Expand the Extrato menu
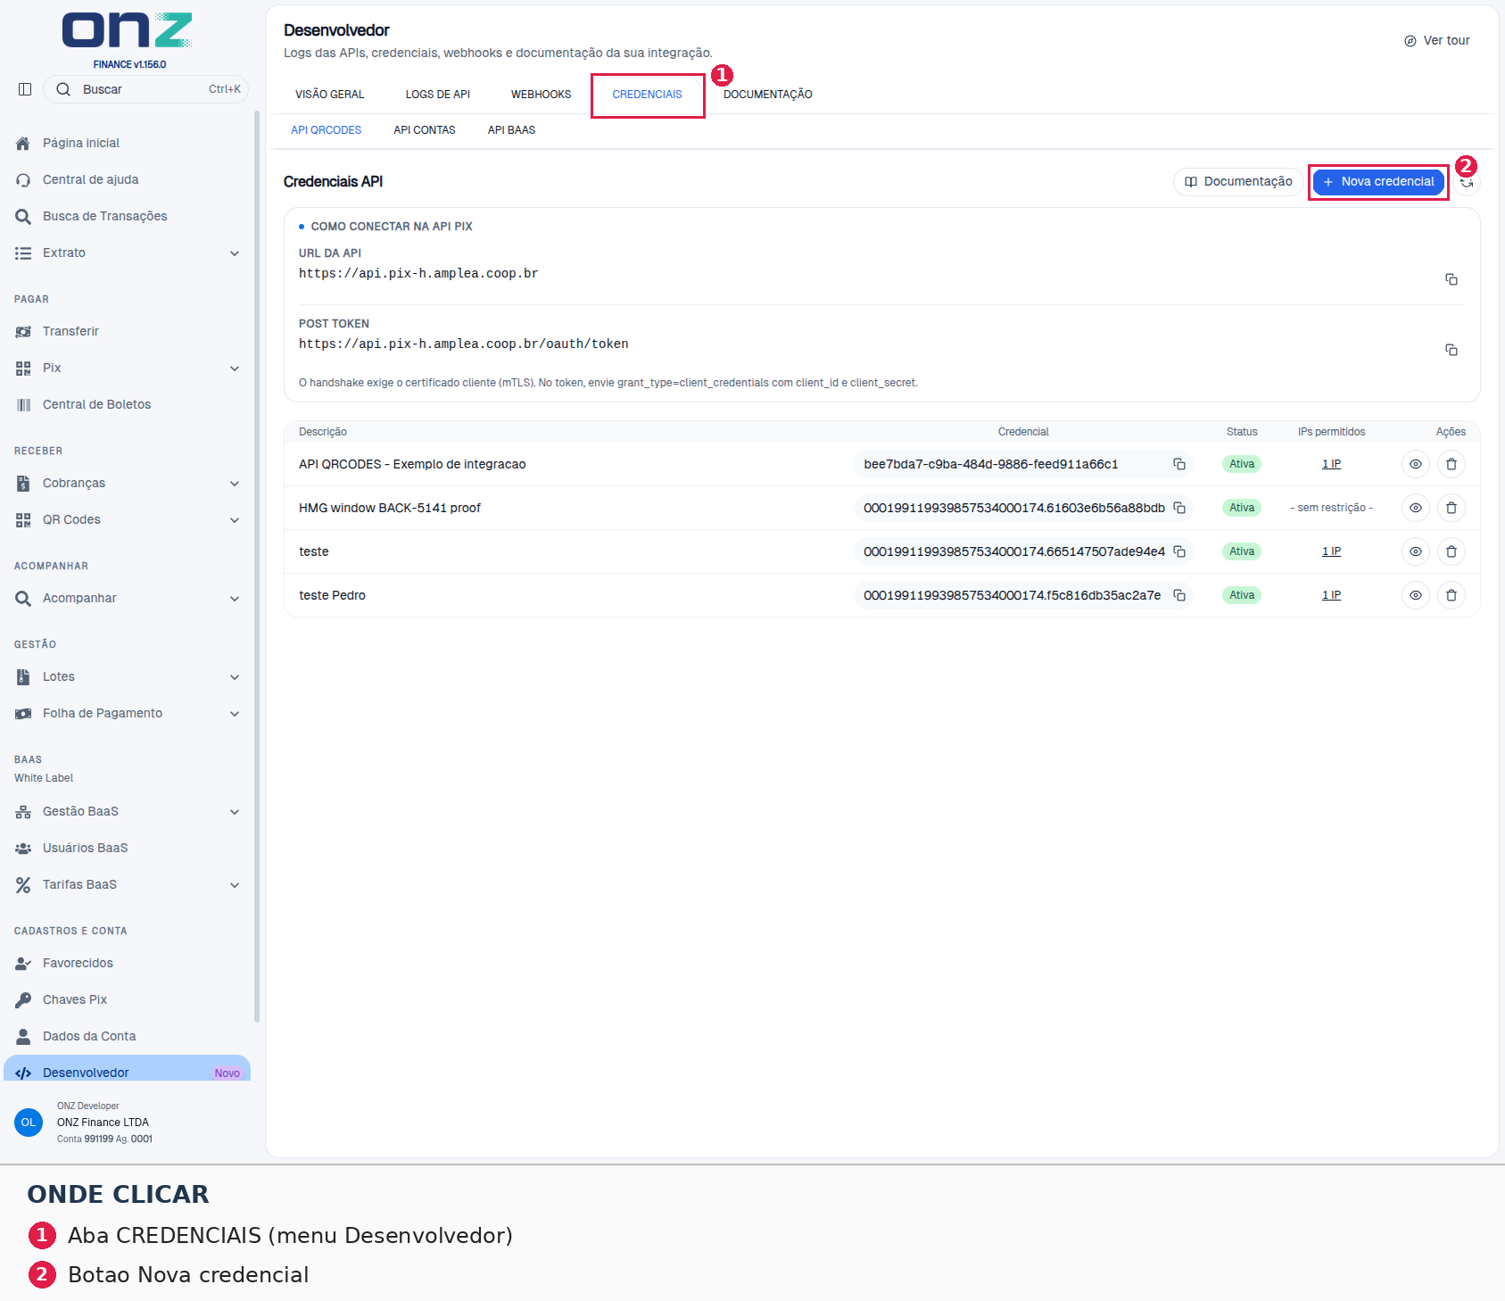This screenshot has height=1301, width=1505. point(127,253)
